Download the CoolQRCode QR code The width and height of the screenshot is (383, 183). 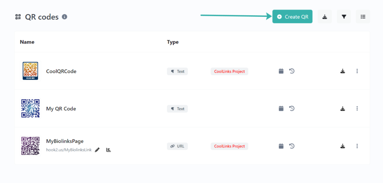342,71
